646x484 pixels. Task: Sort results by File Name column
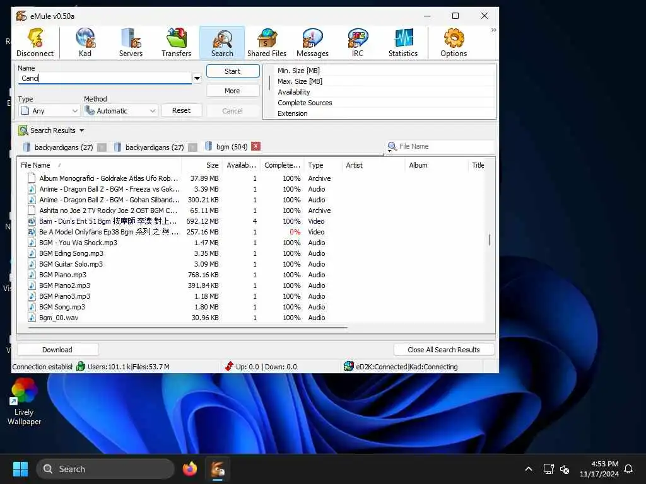pos(99,165)
